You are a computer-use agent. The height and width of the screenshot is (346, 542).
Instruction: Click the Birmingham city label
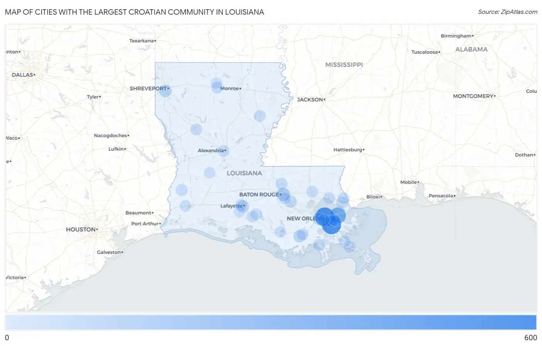pyautogui.click(x=457, y=36)
